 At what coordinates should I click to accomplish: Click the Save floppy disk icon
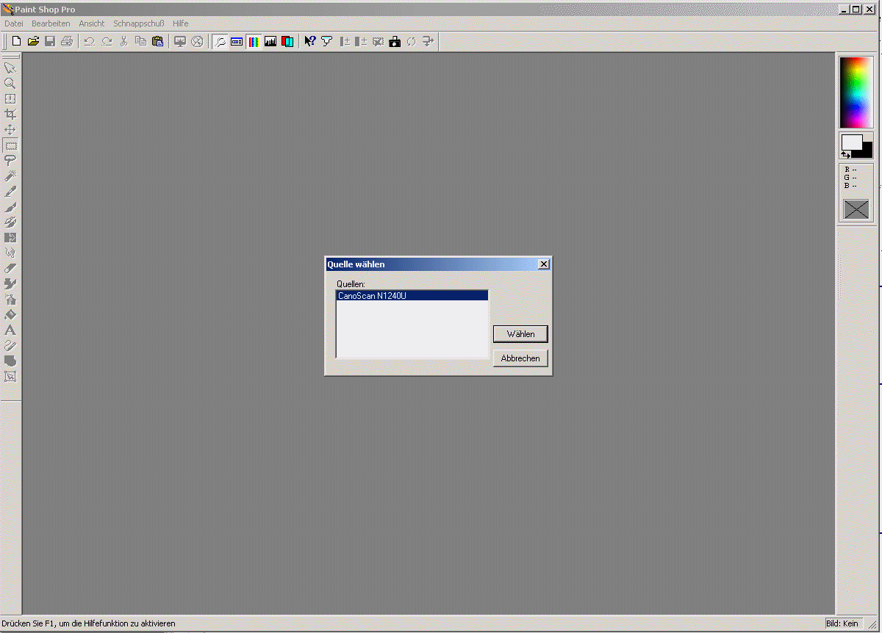50,42
